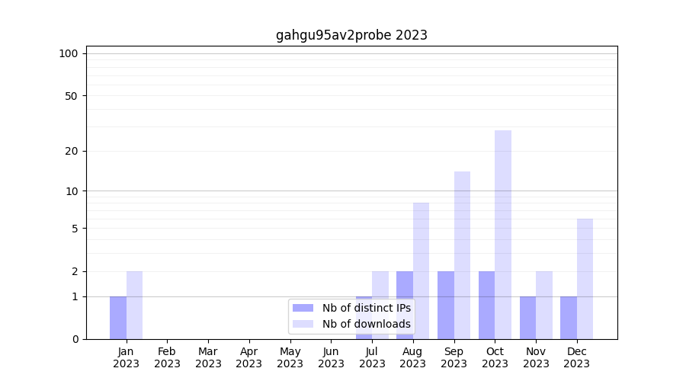Select the September downloads bar
Image resolution: width=686 pixels, height=381 pixels.
coord(462,255)
